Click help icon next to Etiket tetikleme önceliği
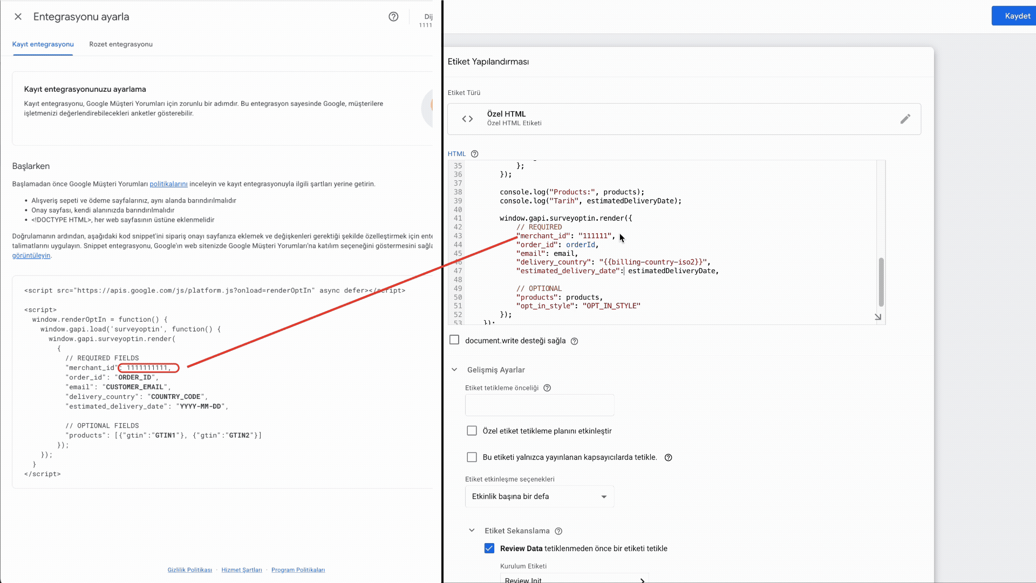The image size is (1036, 583). 547,388
